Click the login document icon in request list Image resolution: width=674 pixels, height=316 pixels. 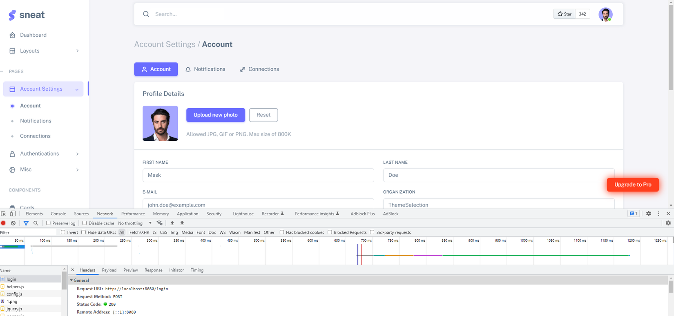[2, 279]
